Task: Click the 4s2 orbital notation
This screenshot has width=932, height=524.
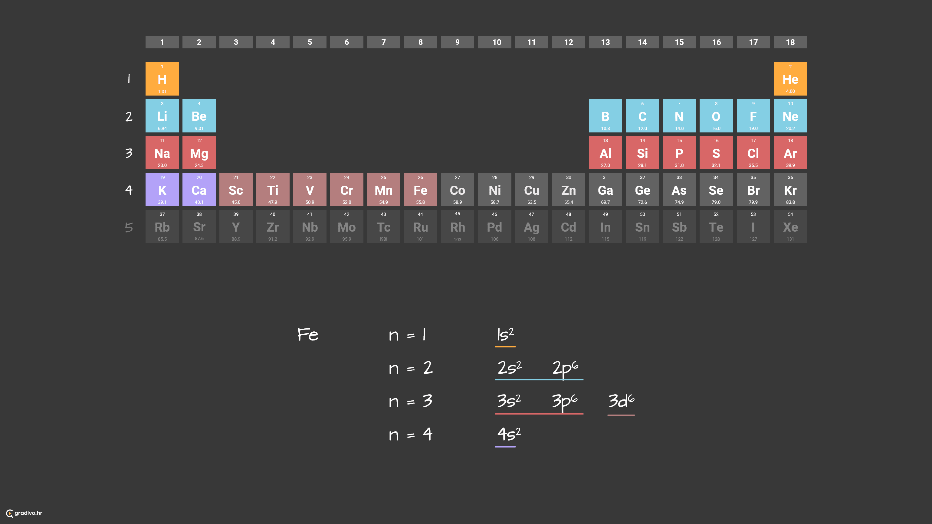Action: pos(509,434)
